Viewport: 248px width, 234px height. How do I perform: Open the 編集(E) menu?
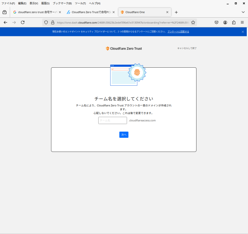pyautogui.click(x=22, y=3)
